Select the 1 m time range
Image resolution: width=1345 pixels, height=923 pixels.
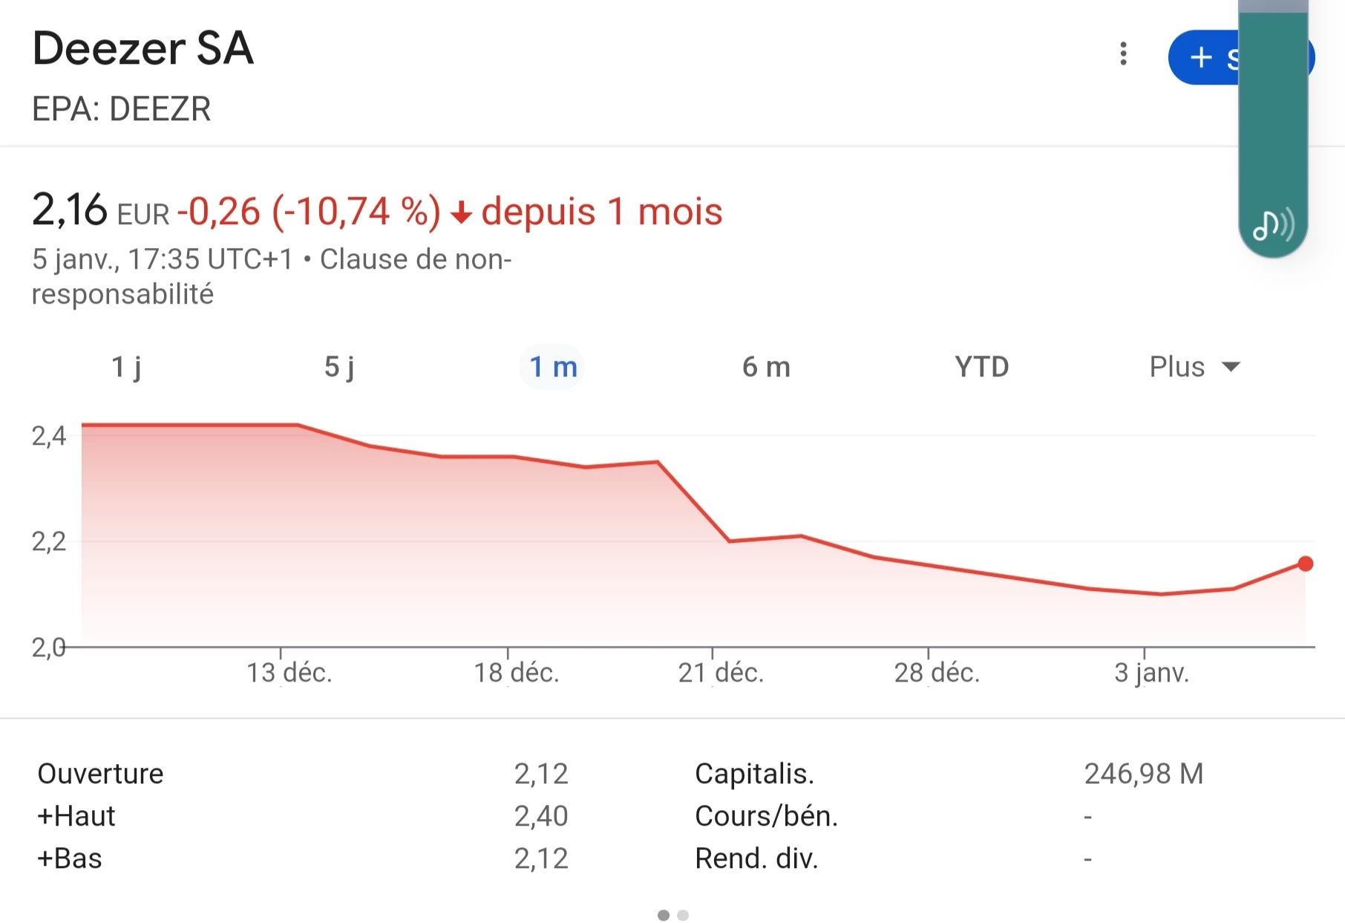(553, 367)
